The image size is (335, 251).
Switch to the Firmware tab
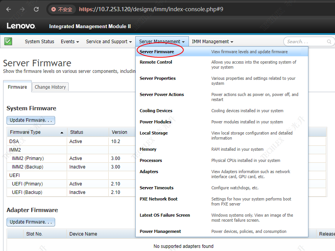(x=17, y=87)
